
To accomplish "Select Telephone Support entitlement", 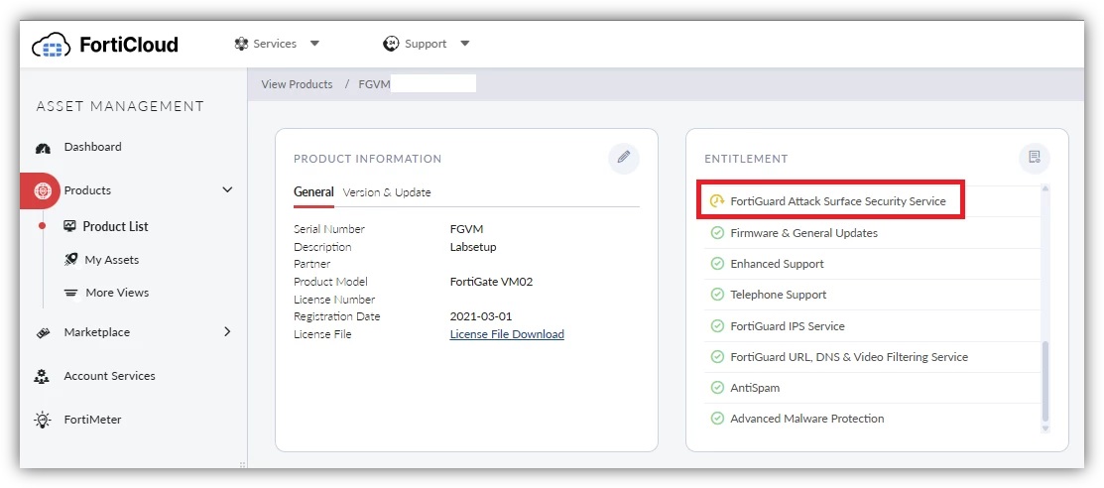I will 779,295.
